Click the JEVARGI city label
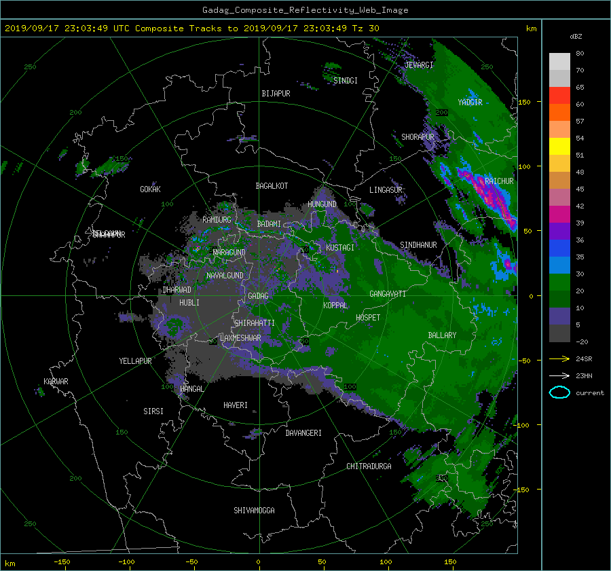The width and height of the screenshot is (611, 571). [419, 65]
